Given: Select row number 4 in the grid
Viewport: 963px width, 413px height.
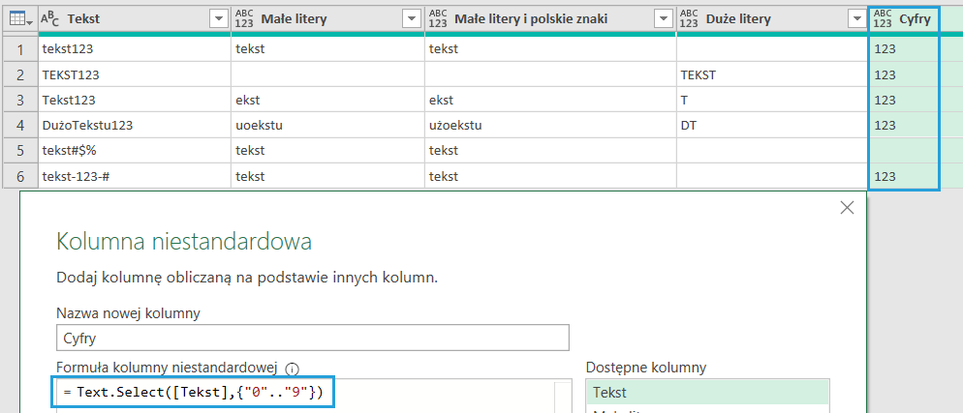Looking at the screenshot, I should pos(19,125).
